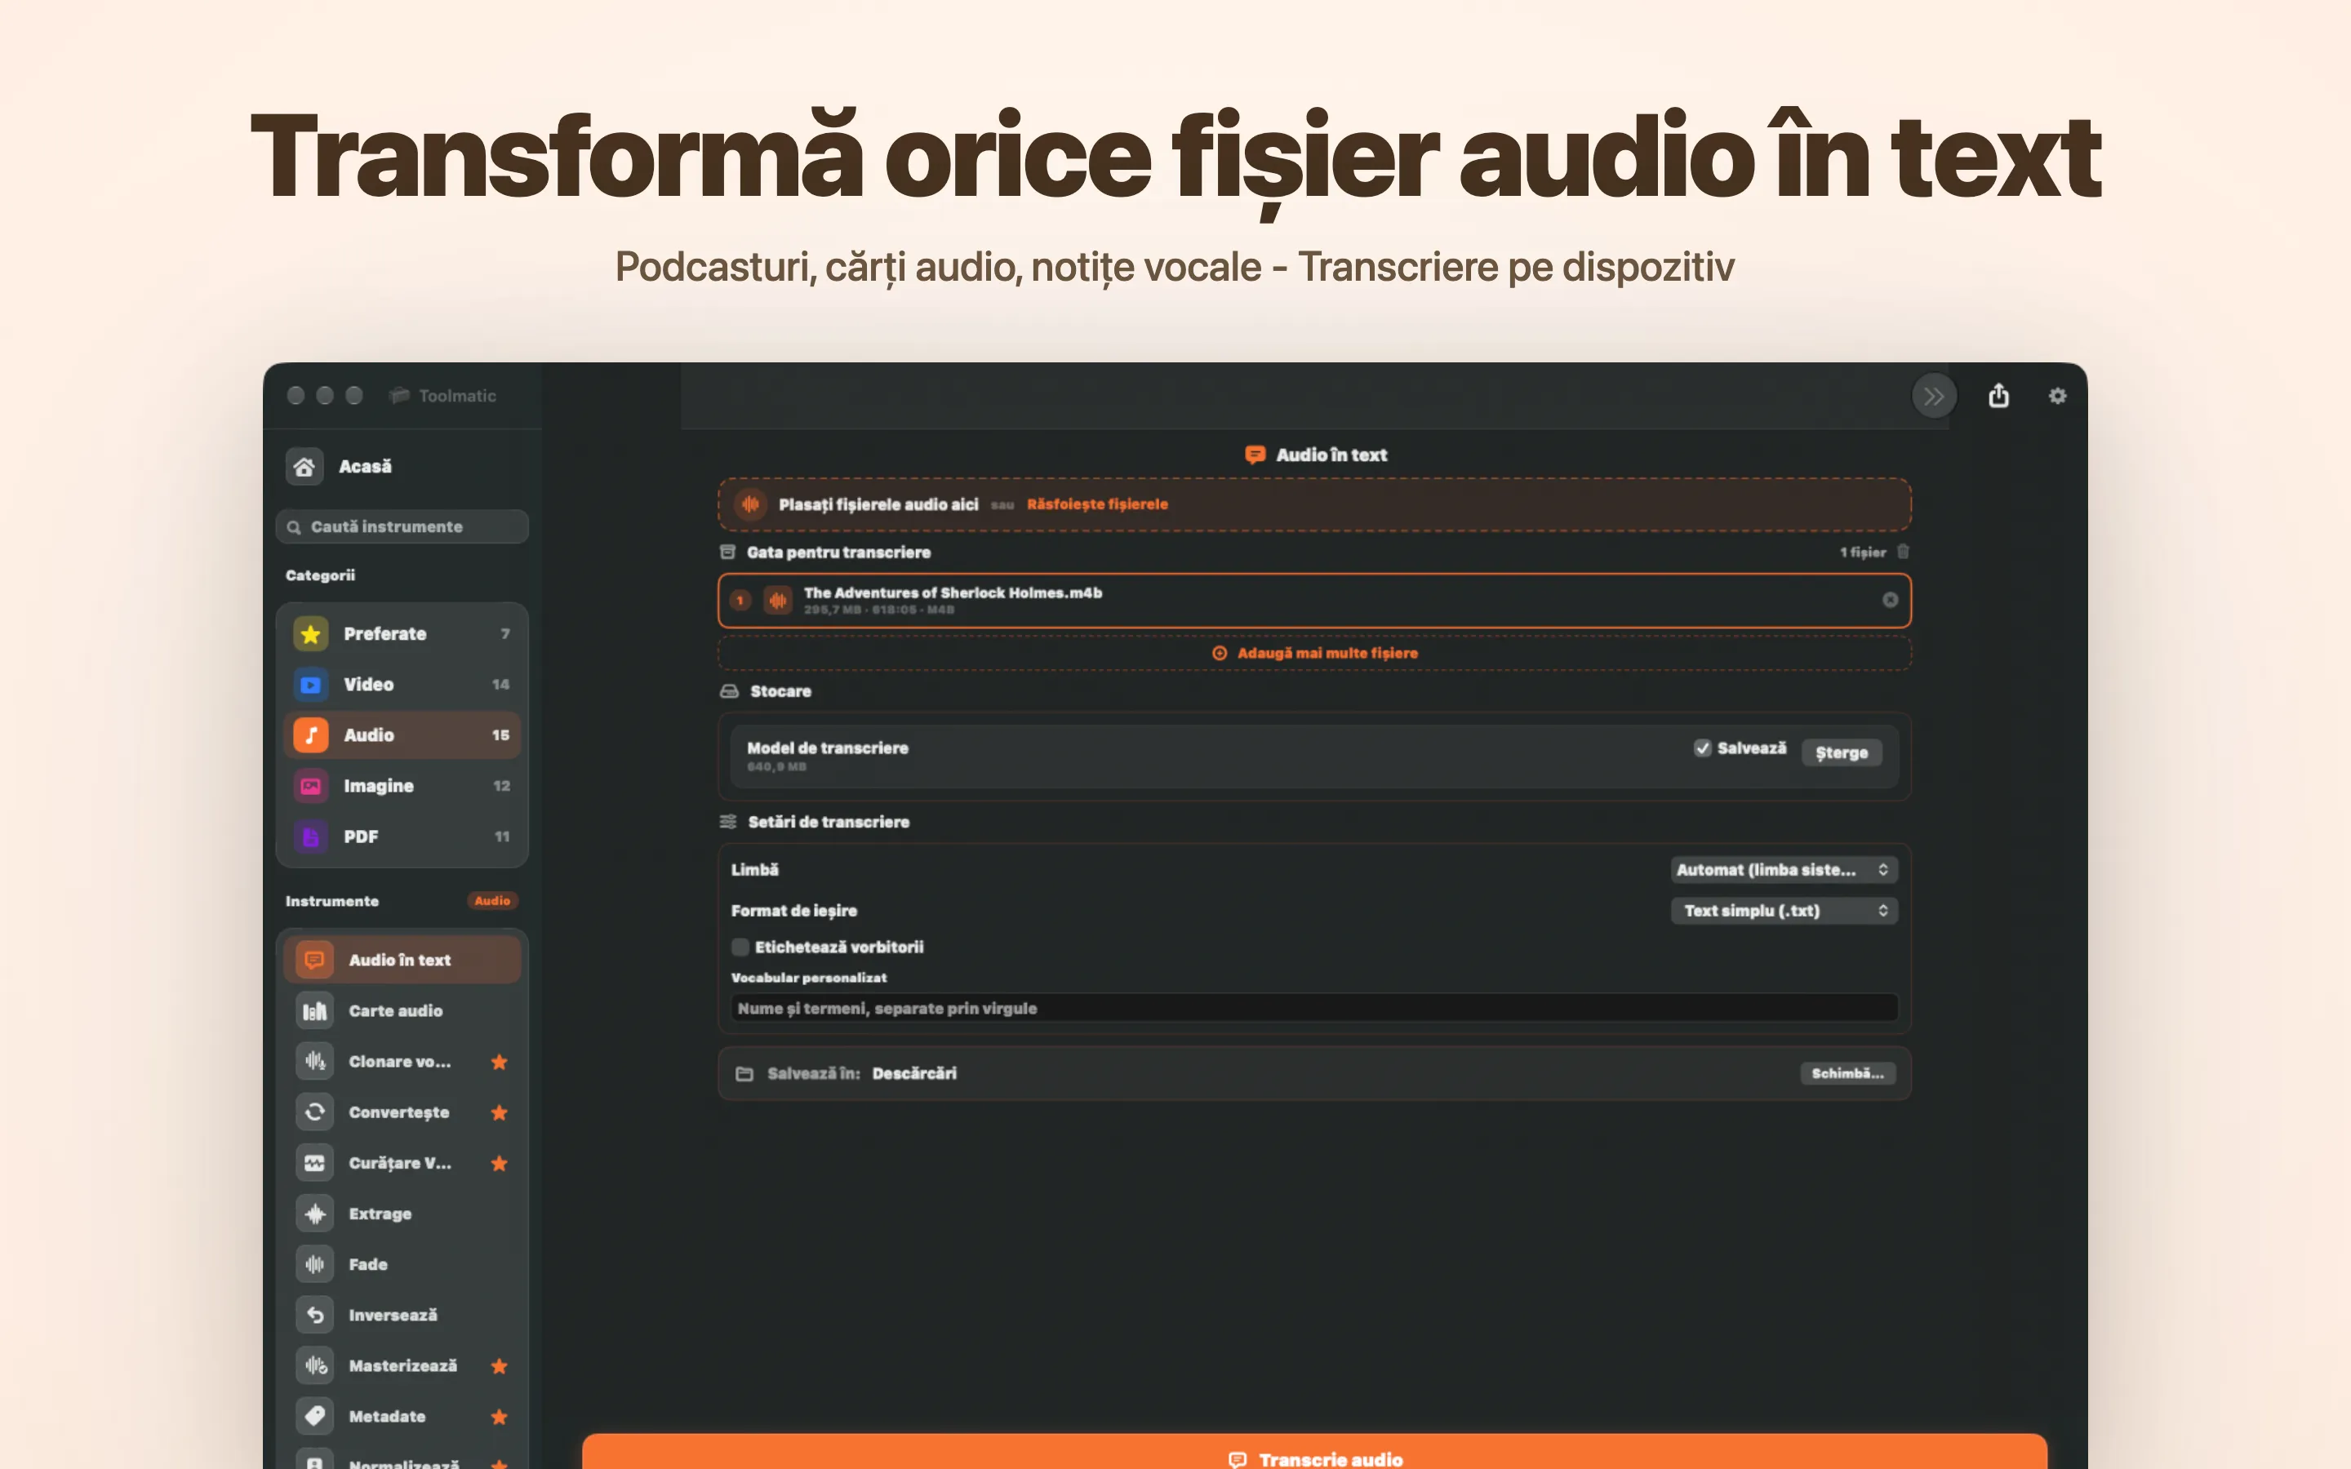Open the Limbă language dropdown

click(x=1784, y=869)
